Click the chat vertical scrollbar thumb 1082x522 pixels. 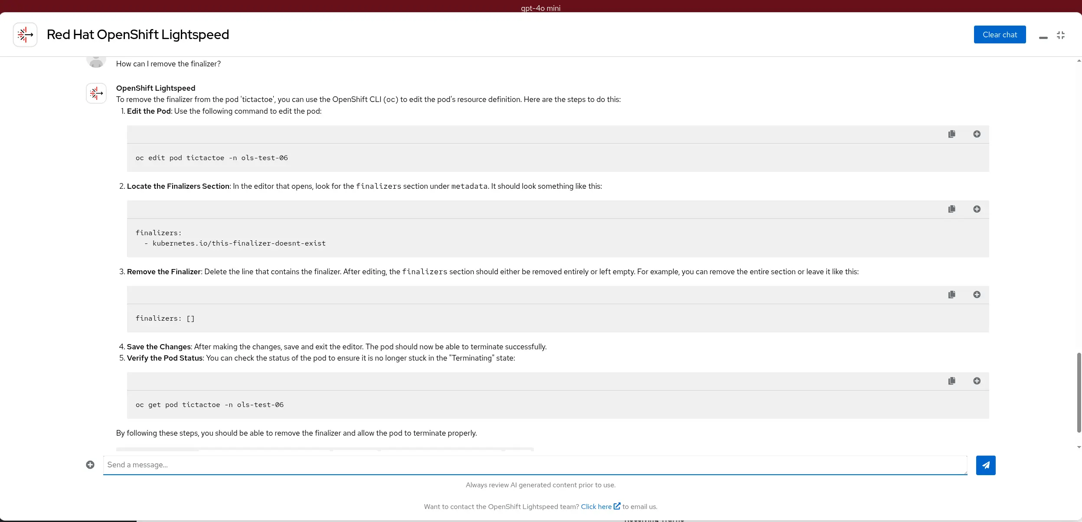coord(1079,393)
